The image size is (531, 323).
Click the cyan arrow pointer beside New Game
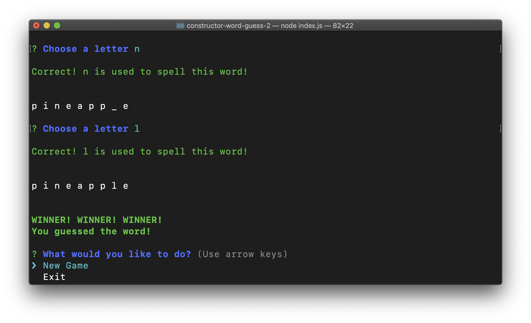34,265
